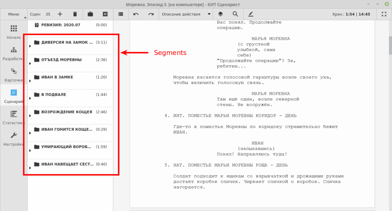Expand ИВАН В ЗАМКЕ folder arrow

coord(30,81)
